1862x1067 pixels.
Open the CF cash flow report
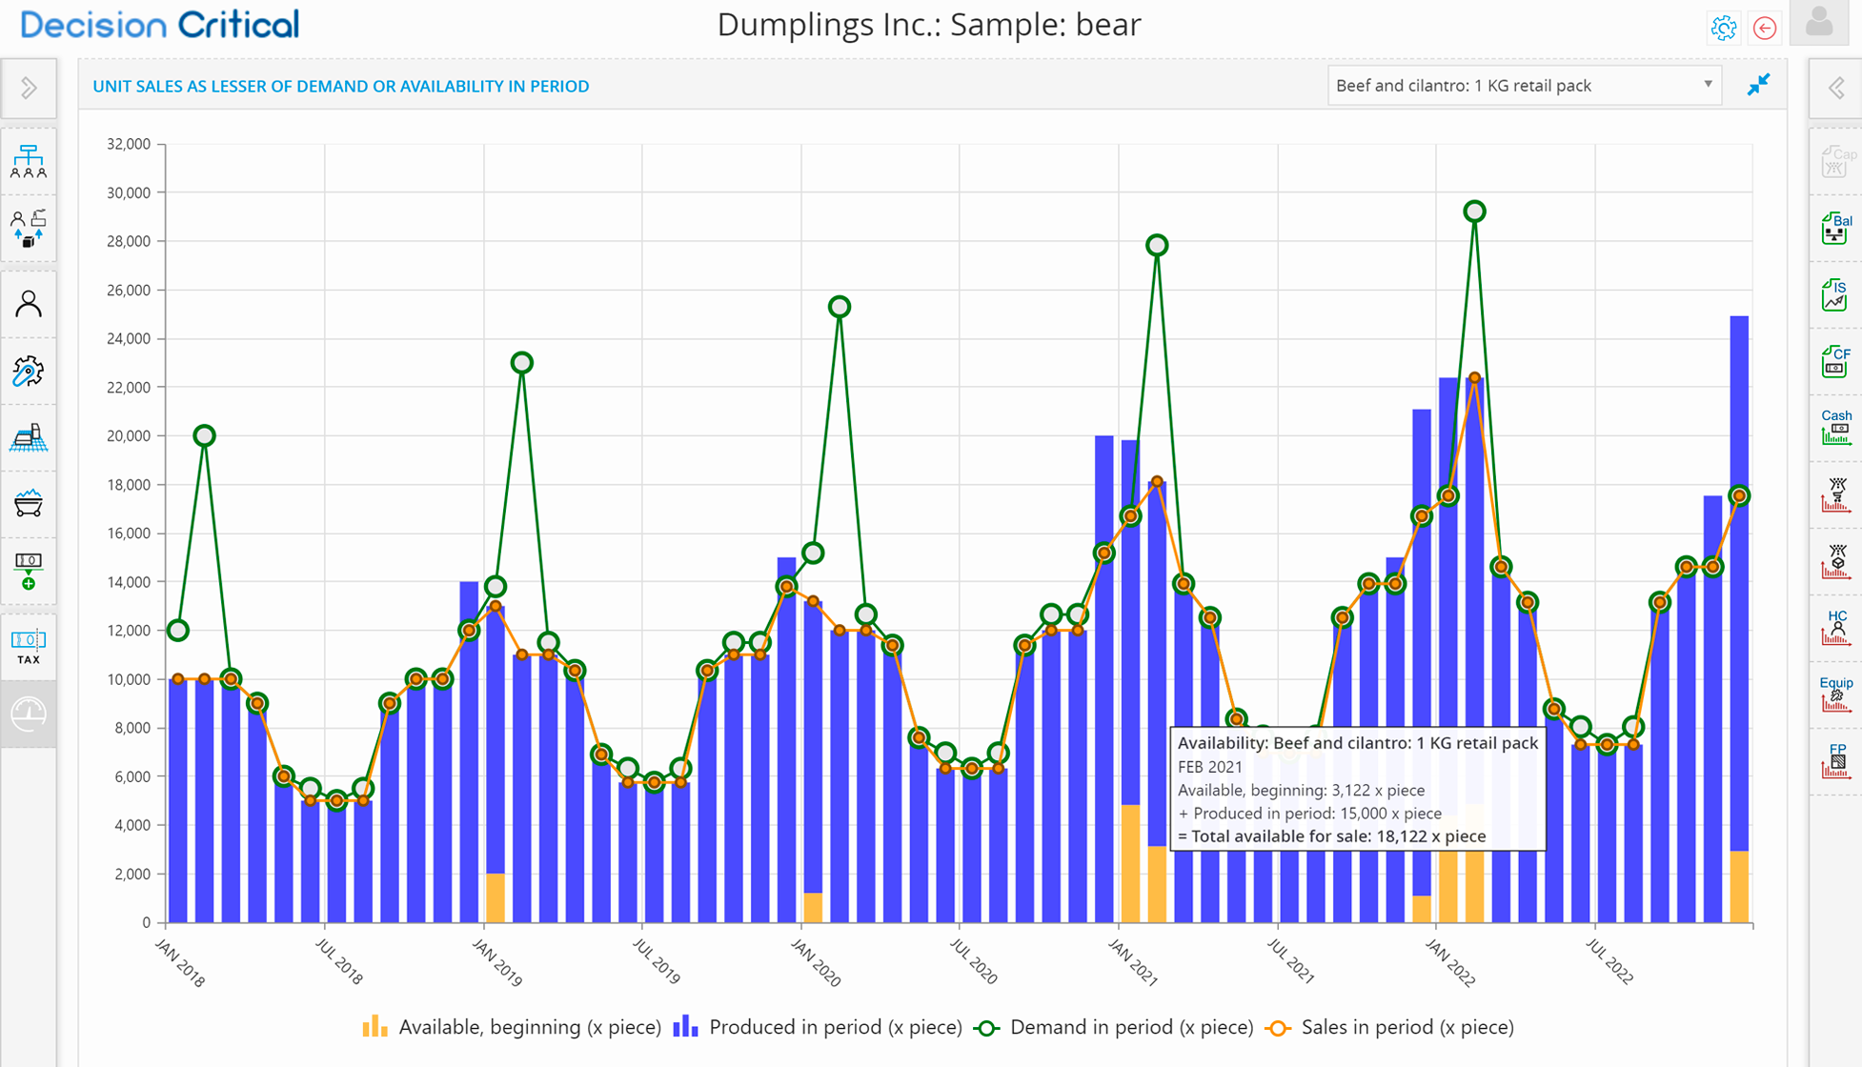[x=1835, y=362]
